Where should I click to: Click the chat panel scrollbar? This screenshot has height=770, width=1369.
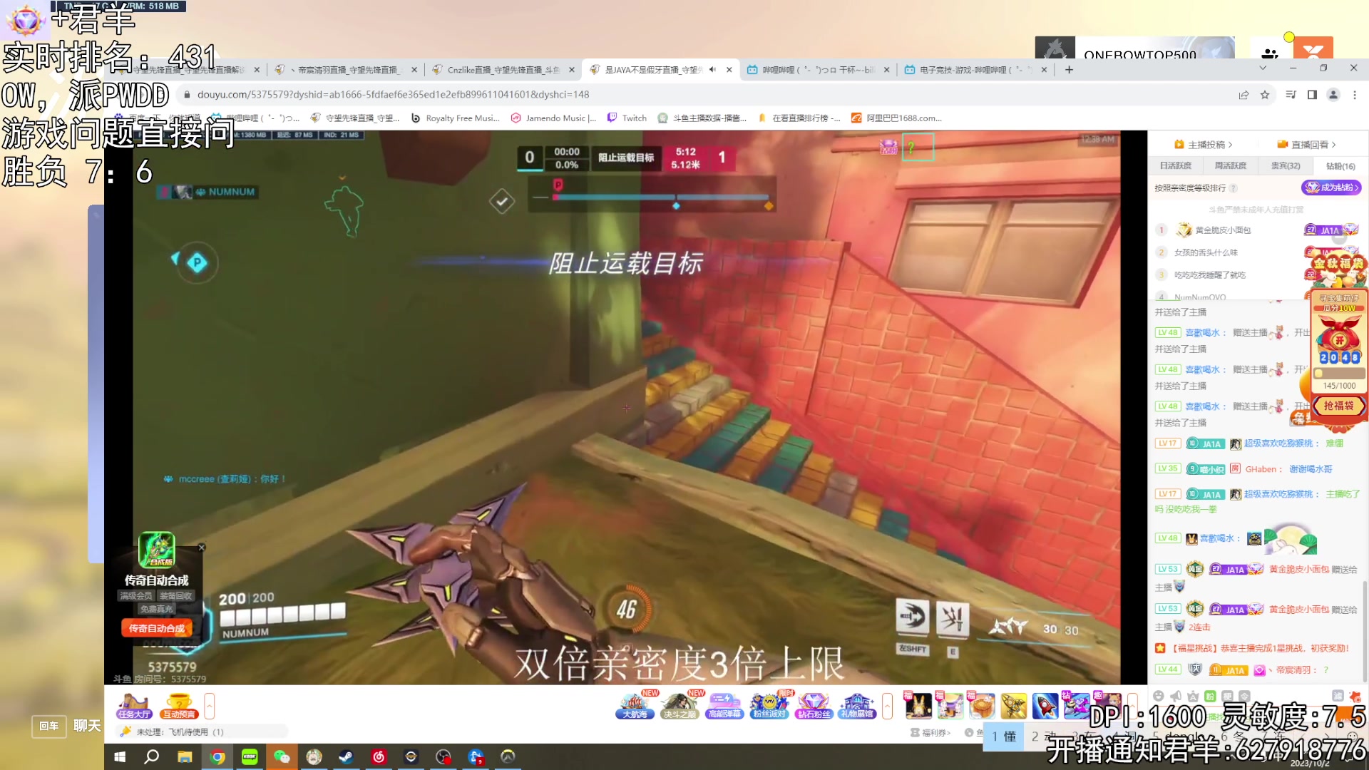click(1365, 631)
